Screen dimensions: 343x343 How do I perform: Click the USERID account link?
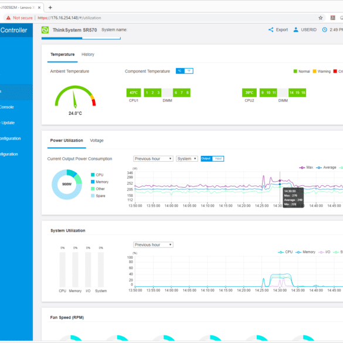(308, 30)
